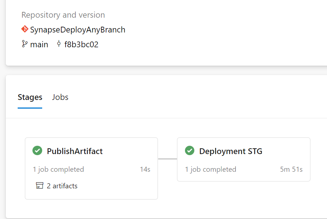Screen dimensions: 327x219
Task: Select the Stages tab
Action: [30, 97]
